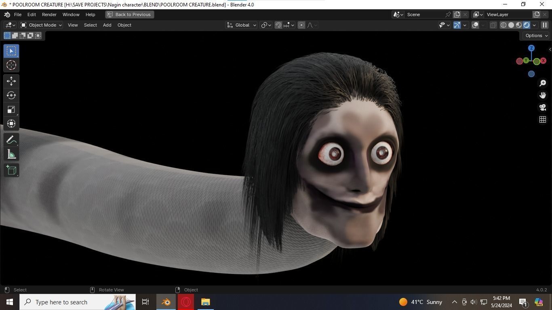Choose the Move tool
Viewport: 552px width, 310px height.
(11, 81)
